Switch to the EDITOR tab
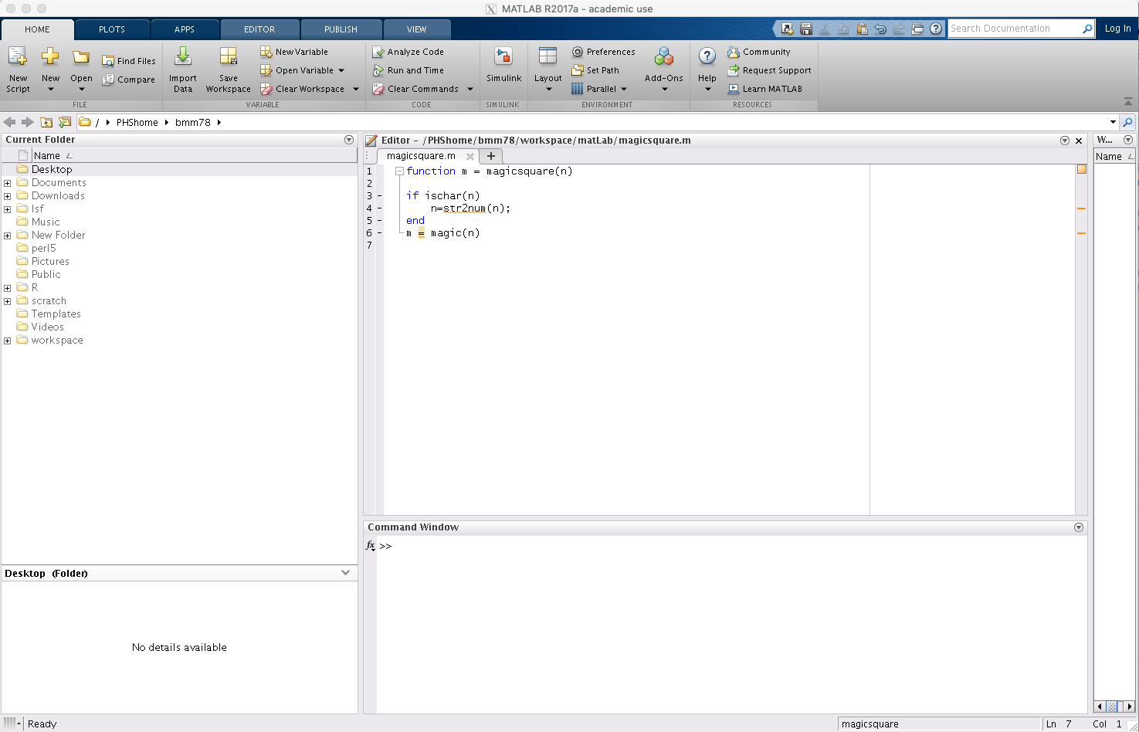 [x=259, y=29]
